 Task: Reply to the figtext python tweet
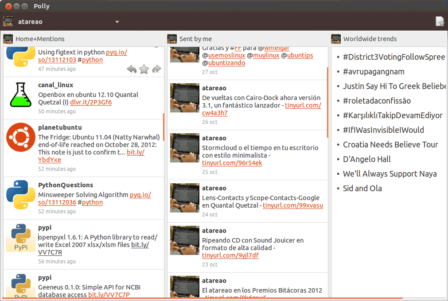132,69
